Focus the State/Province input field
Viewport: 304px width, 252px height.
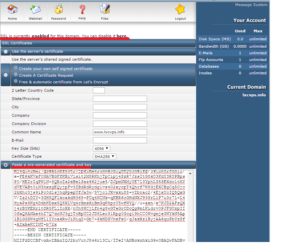(x=120, y=99)
